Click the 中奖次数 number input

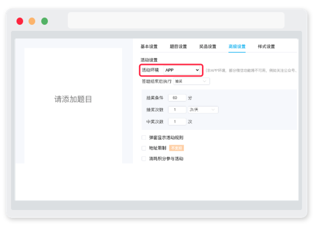tap(177, 121)
